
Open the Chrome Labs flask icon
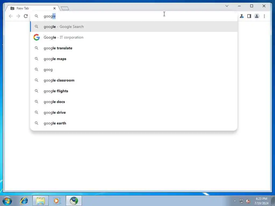click(242, 16)
